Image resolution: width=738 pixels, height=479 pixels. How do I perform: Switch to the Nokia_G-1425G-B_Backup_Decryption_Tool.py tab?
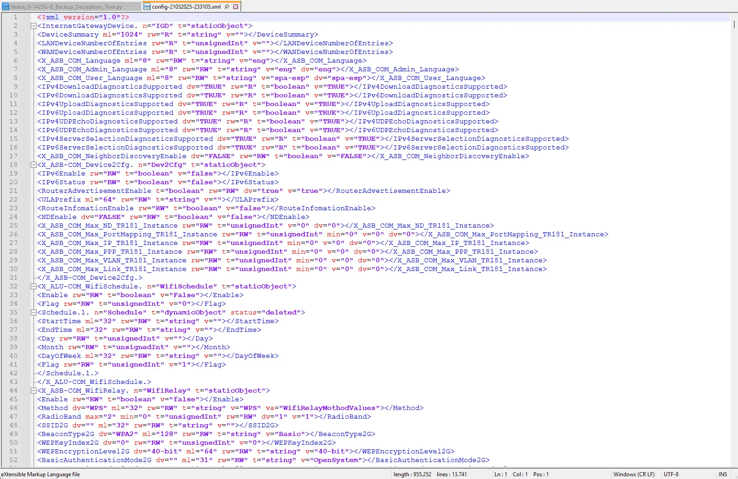[66, 7]
